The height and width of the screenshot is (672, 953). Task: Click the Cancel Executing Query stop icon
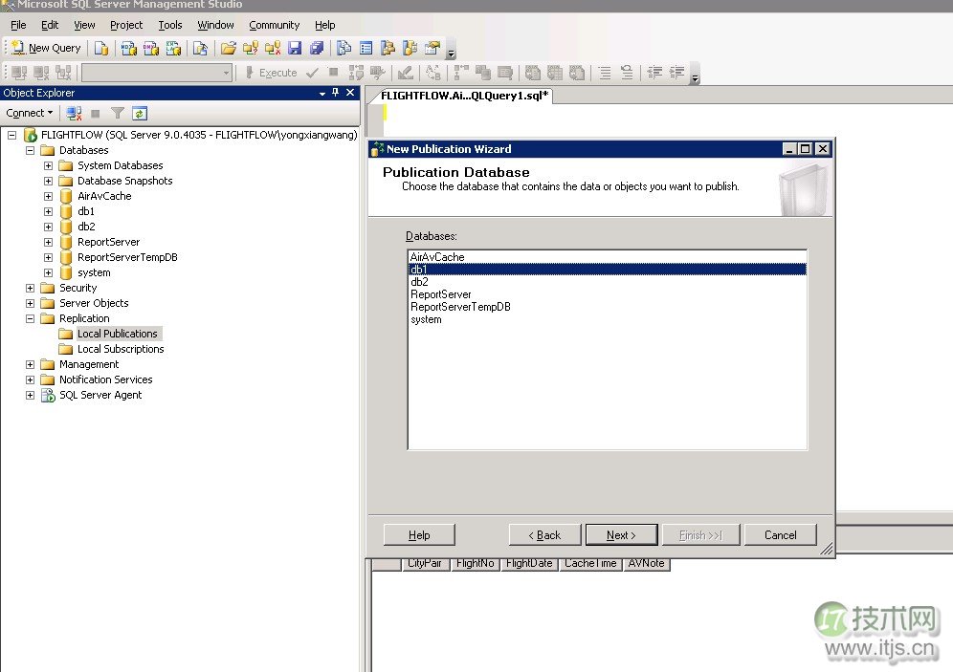(x=333, y=73)
